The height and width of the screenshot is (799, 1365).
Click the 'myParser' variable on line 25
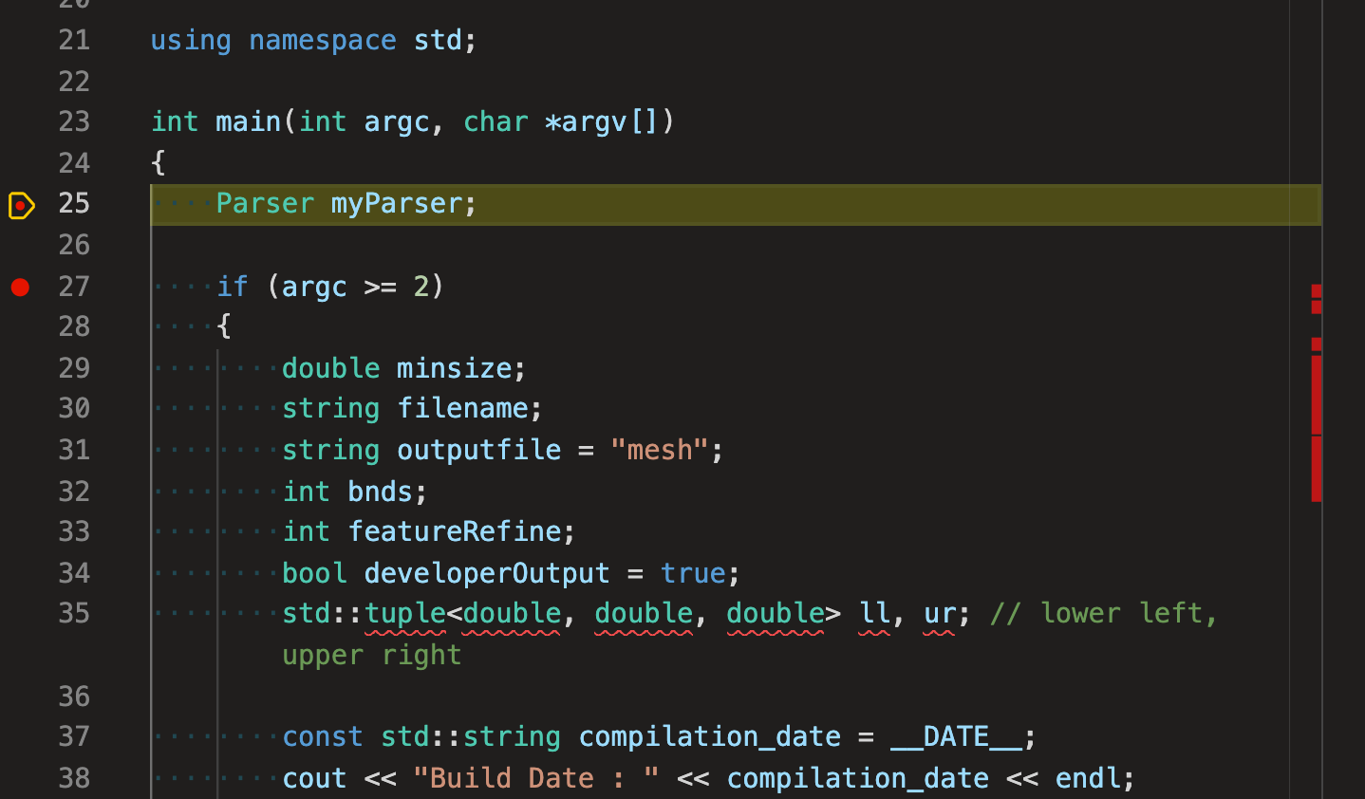coord(396,204)
